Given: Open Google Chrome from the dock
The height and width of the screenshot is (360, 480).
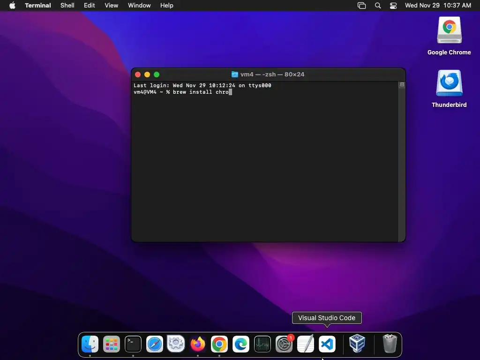Looking at the screenshot, I should 219,344.
